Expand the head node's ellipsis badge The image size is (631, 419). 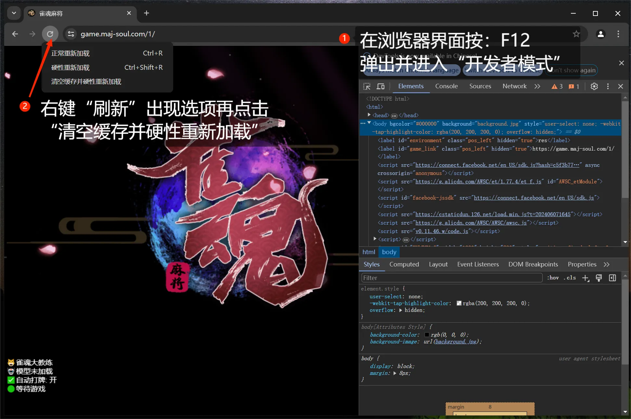(x=394, y=116)
